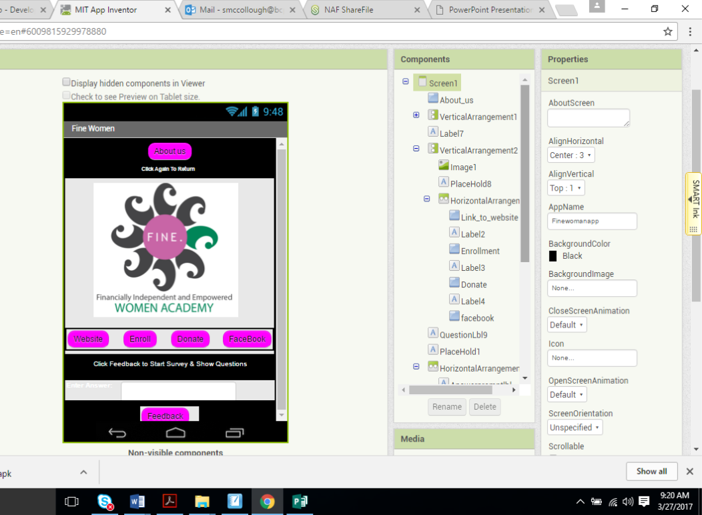This screenshot has width=702, height=515.
Task: Collapse the last HorizontalArrangement node
Action: (x=416, y=366)
